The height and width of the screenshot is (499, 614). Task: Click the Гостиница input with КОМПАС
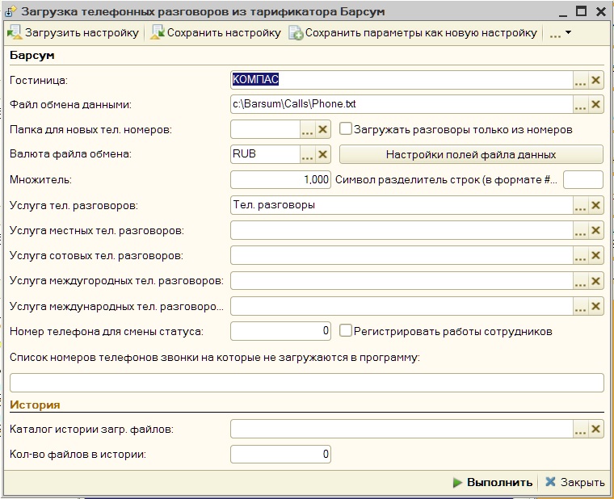point(402,80)
